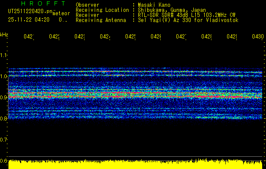This screenshot has width=266, height=169.
Task: Select the Receiving Location label
Action: 102,10
